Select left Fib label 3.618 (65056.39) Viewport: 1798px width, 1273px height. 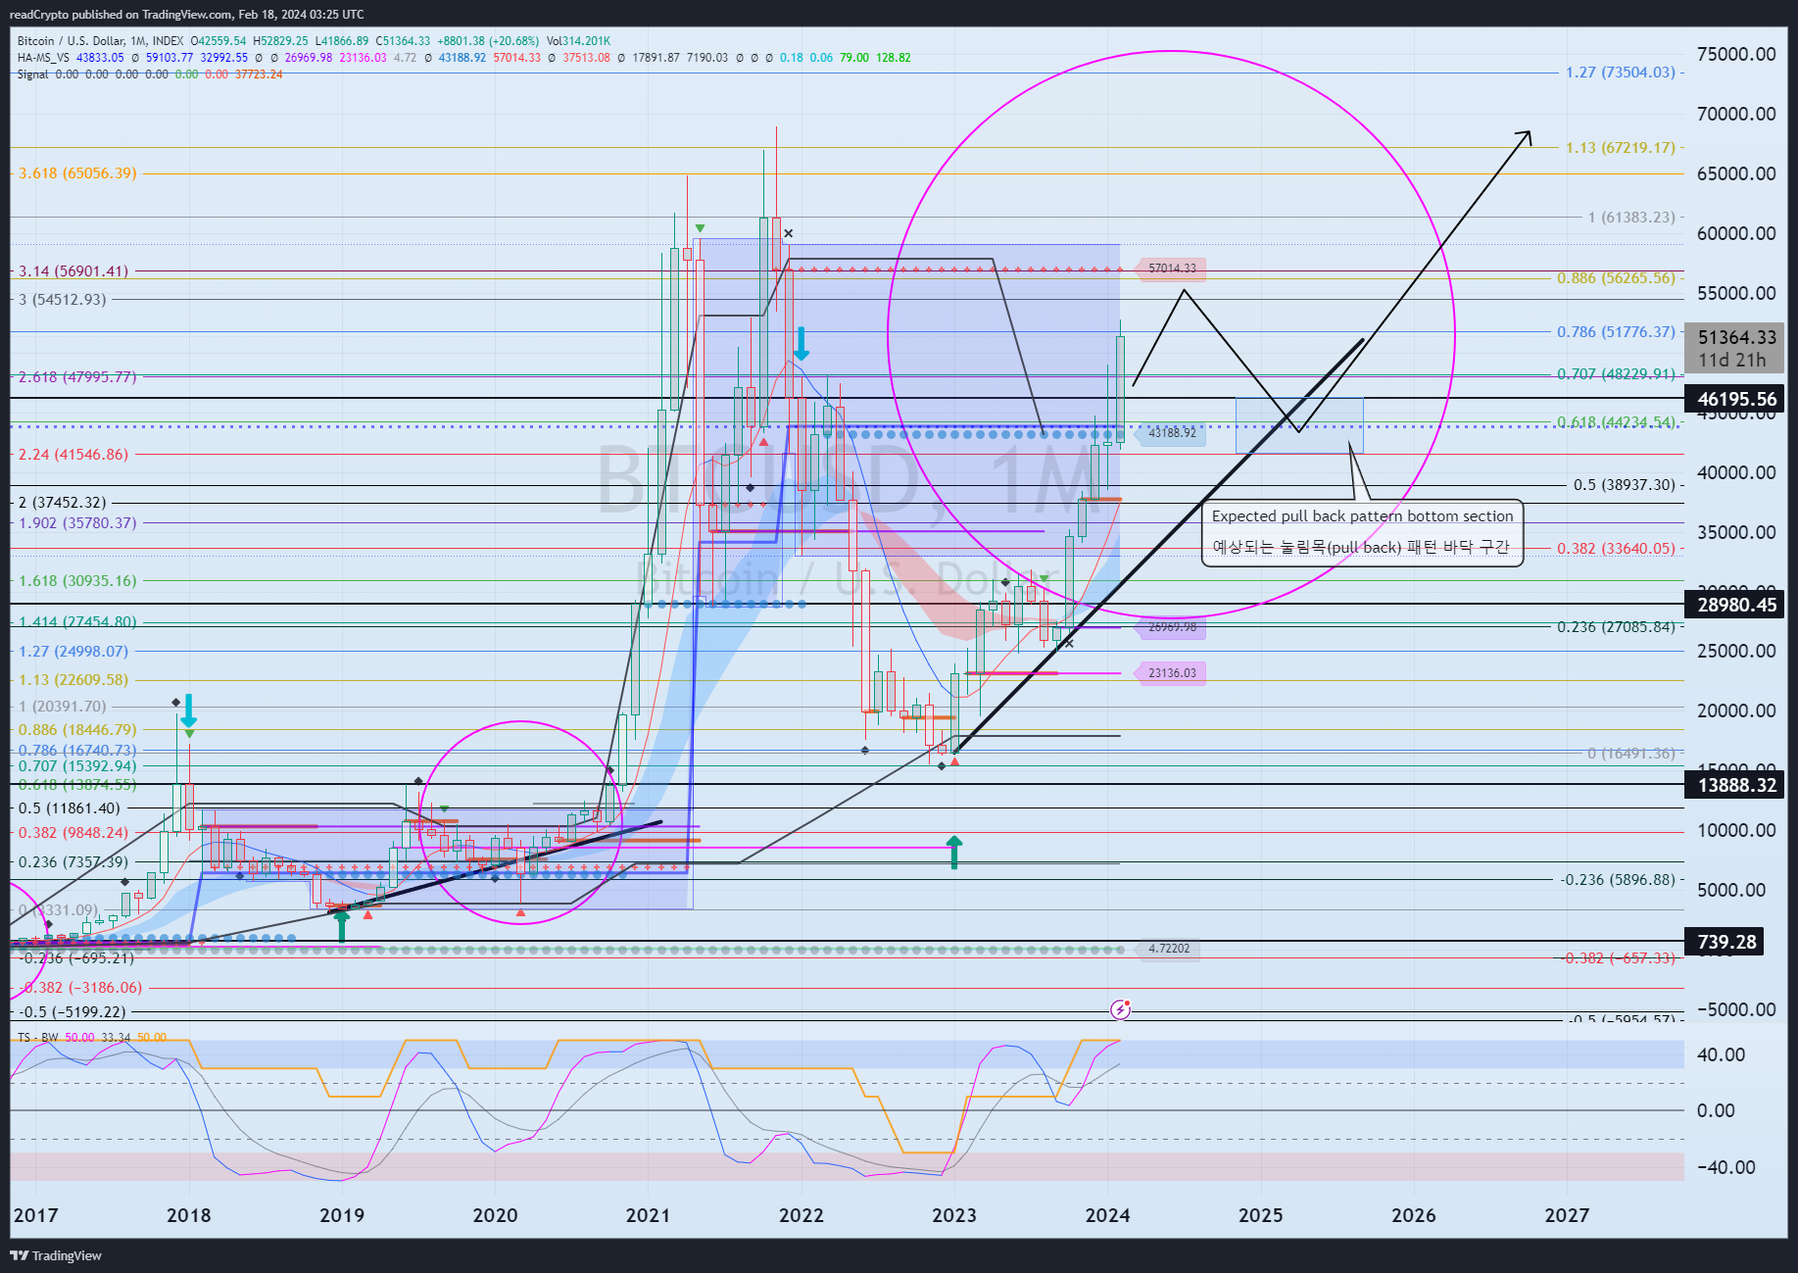77,173
